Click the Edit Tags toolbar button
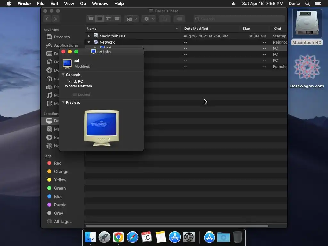The height and width of the screenshot is (246, 328). (179, 19)
